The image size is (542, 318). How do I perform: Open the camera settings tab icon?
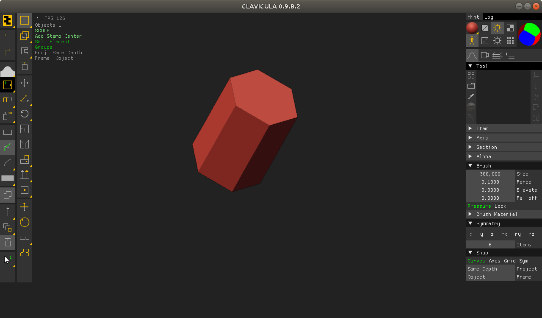(x=485, y=55)
